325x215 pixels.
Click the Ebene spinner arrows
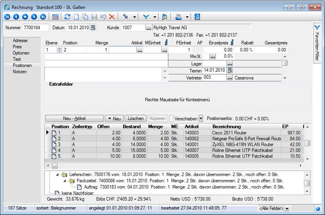coord(59,50)
